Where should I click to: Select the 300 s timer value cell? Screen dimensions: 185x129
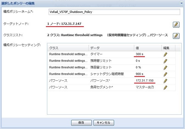pos(140,54)
